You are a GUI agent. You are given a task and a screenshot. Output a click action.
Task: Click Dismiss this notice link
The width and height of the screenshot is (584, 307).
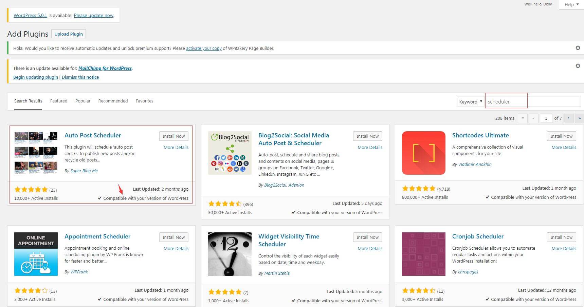pos(80,77)
